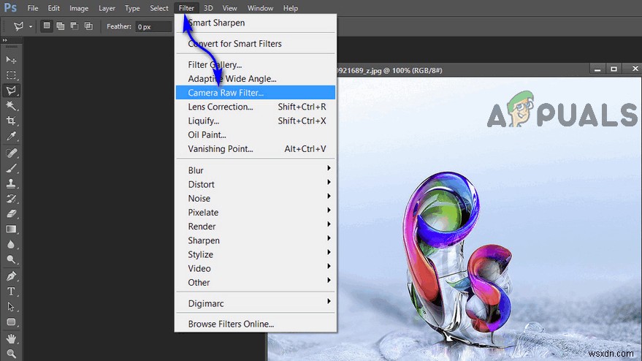
Task: Select Camera Raw Filter
Action: click(256, 93)
